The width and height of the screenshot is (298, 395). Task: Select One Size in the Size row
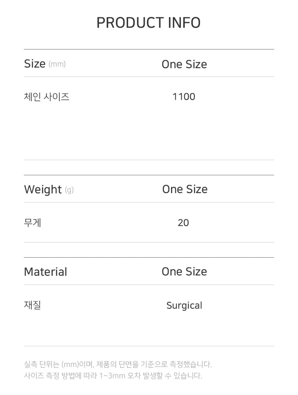pyautogui.click(x=184, y=64)
